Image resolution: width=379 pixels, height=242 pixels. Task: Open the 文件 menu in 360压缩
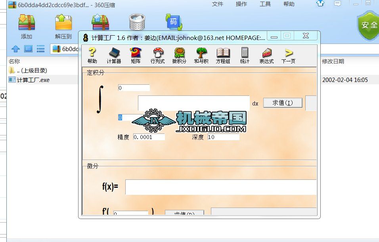217,4
